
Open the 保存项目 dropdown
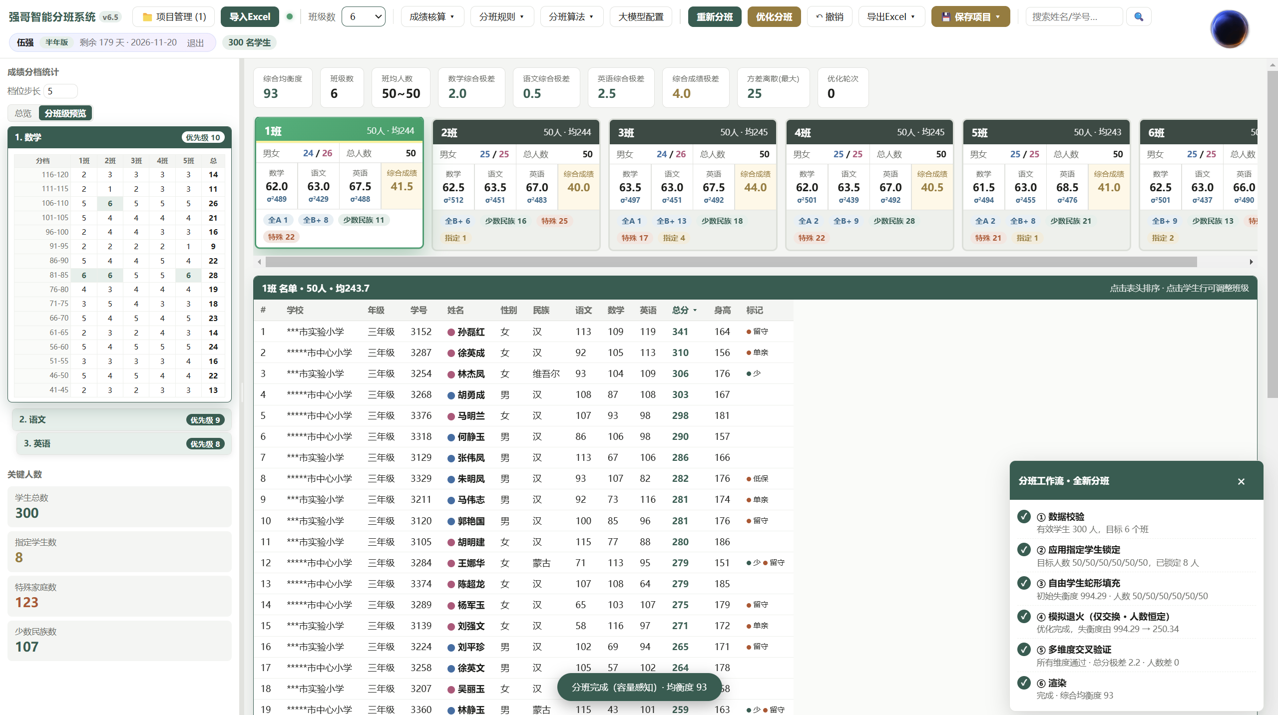pyautogui.click(x=970, y=16)
